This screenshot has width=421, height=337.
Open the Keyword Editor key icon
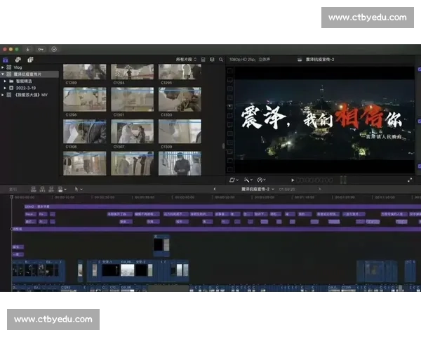pos(41,49)
